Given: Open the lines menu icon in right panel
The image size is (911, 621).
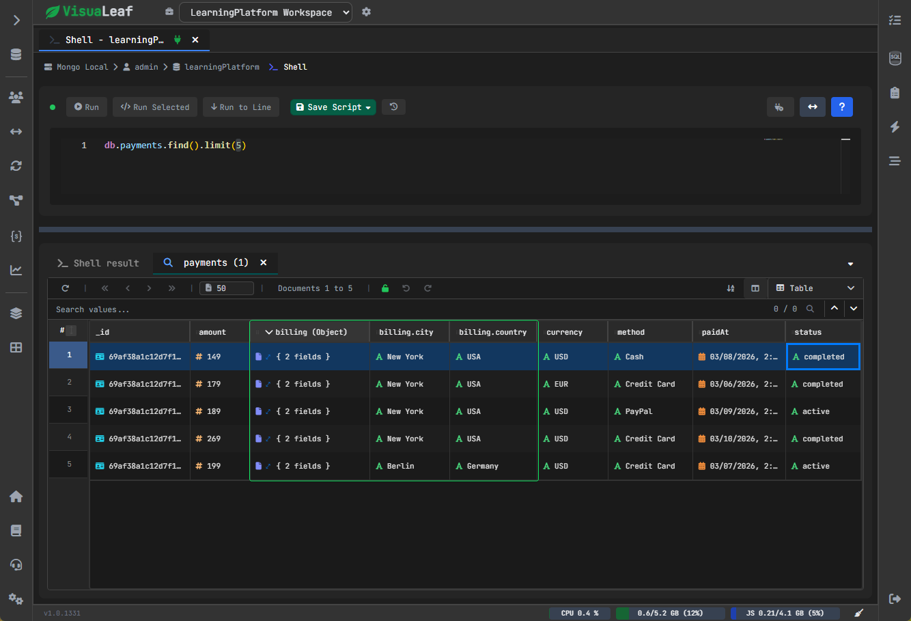Looking at the screenshot, I should tap(895, 161).
